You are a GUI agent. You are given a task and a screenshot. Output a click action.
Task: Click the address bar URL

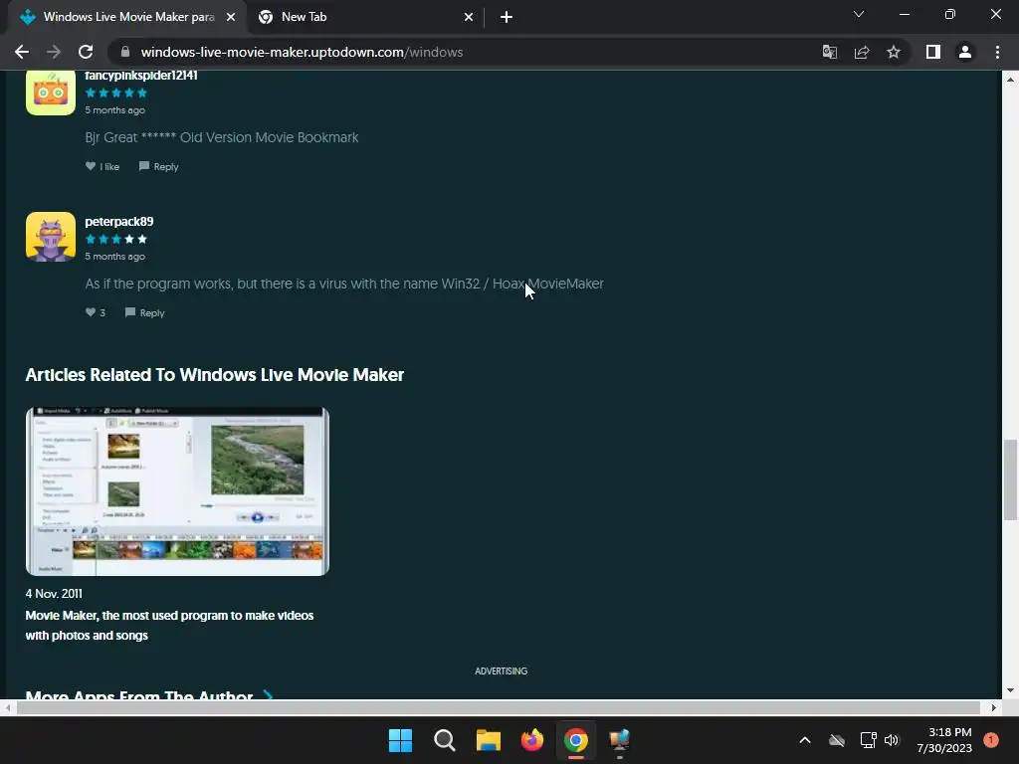click(302, 52)
